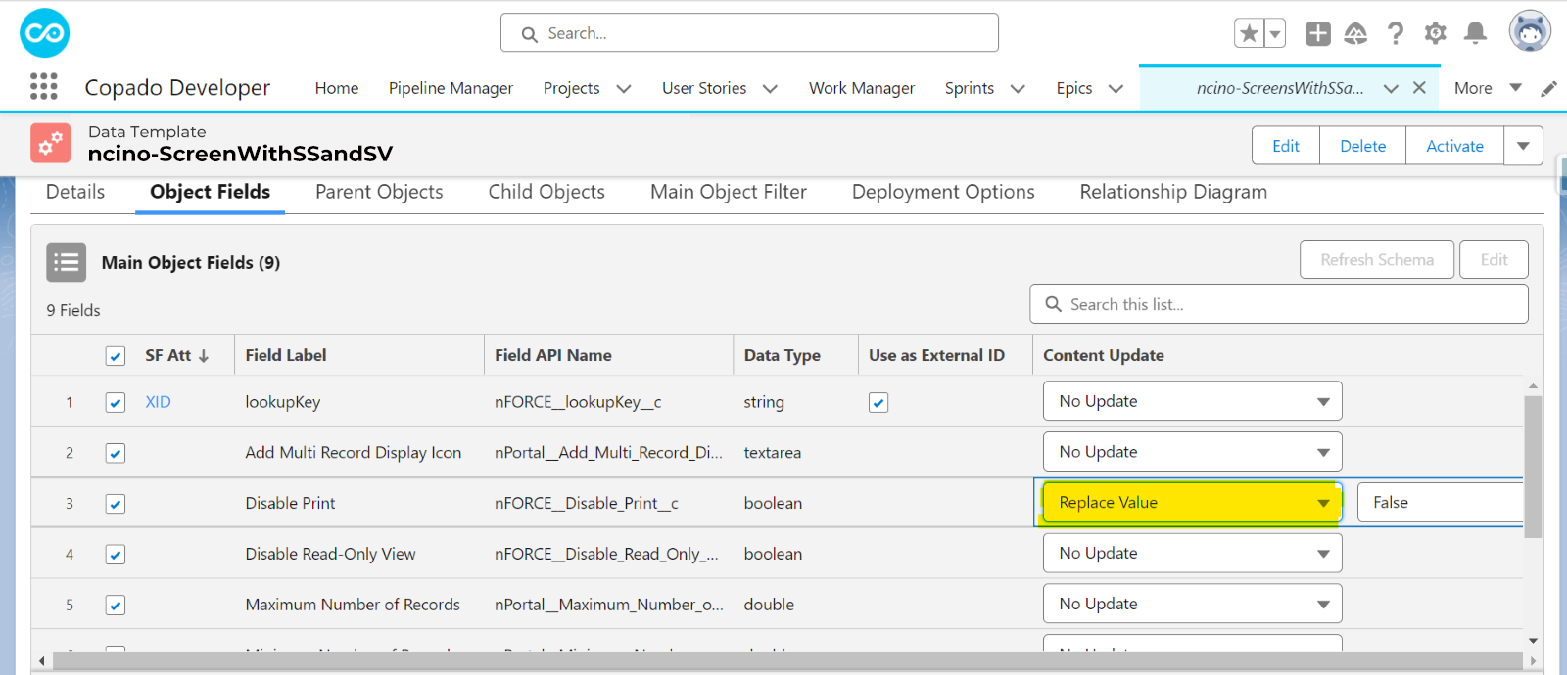The image size is (1567, 675).
Task: Open Content Update dropdown for Maximum Number of Records
Action: click(1192, 604)
